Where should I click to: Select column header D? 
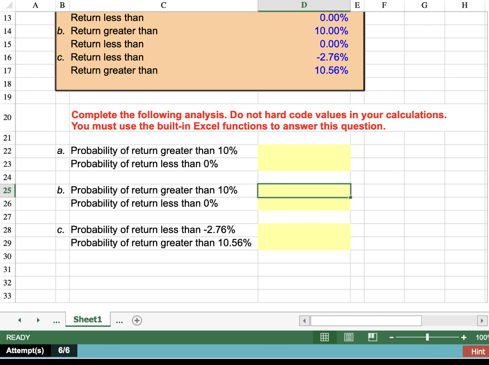pyautogui.click(x=304, y=5)
